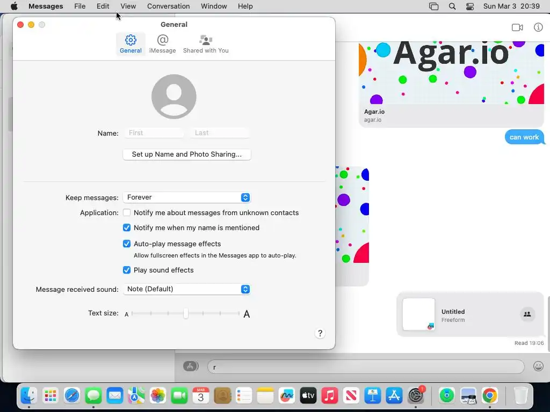
Task: Enable notifications from unknown contacts
Action: [x=127, y=212]
